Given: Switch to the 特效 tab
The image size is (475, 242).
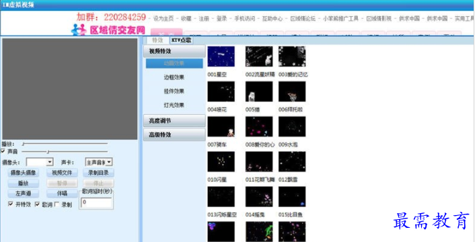Looking at the screenshot, I should point(157,40).
